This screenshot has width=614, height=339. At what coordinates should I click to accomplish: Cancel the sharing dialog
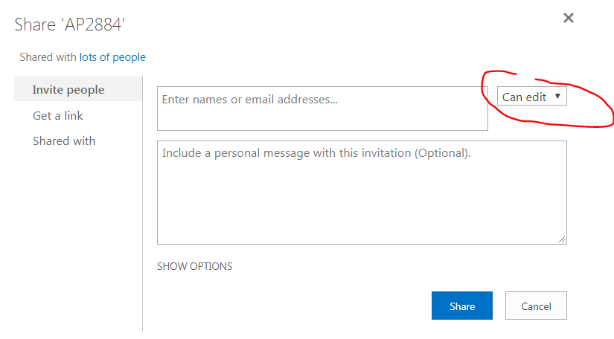click(536, 306)
